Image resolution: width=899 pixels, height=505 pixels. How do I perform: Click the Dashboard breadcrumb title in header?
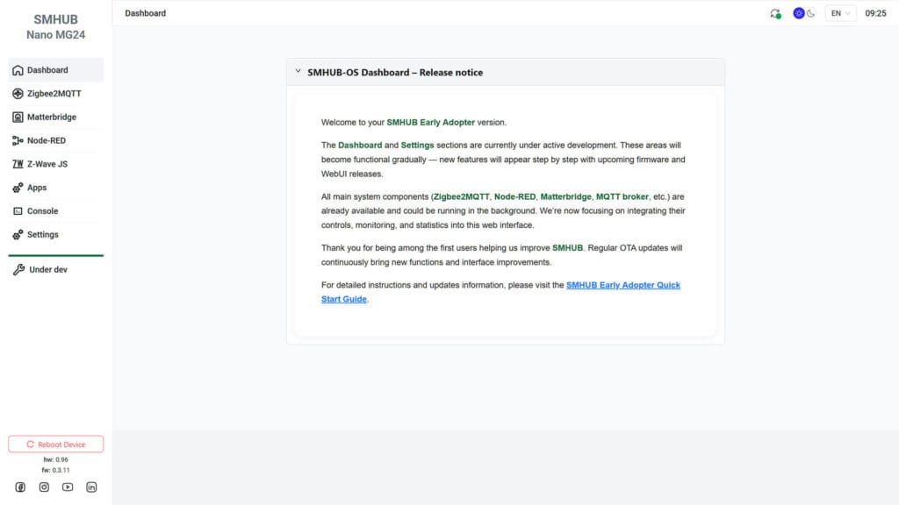click(x=146, y=13)
